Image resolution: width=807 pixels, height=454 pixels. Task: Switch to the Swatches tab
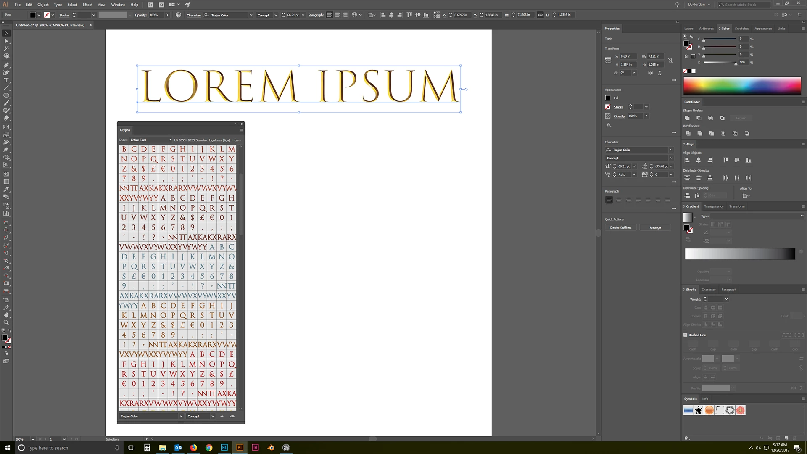pos(741,29)
